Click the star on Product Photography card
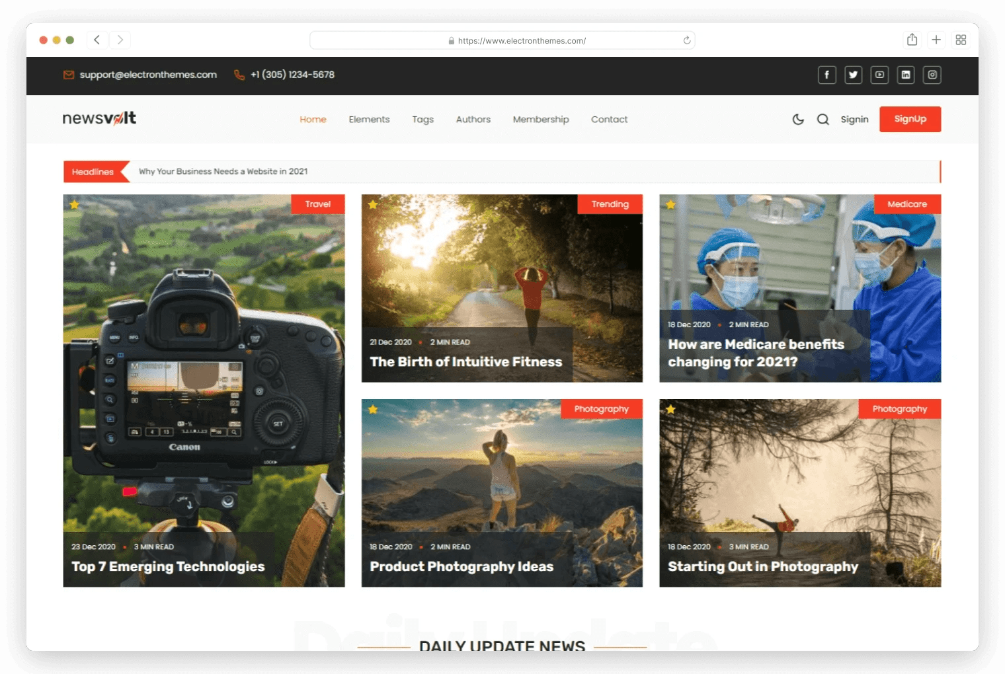The image size is (1005, 674). [373, 410]
